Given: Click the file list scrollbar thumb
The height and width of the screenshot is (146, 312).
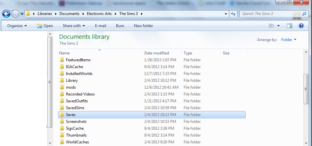Looking at the screenshot, I should click(306, 89).
